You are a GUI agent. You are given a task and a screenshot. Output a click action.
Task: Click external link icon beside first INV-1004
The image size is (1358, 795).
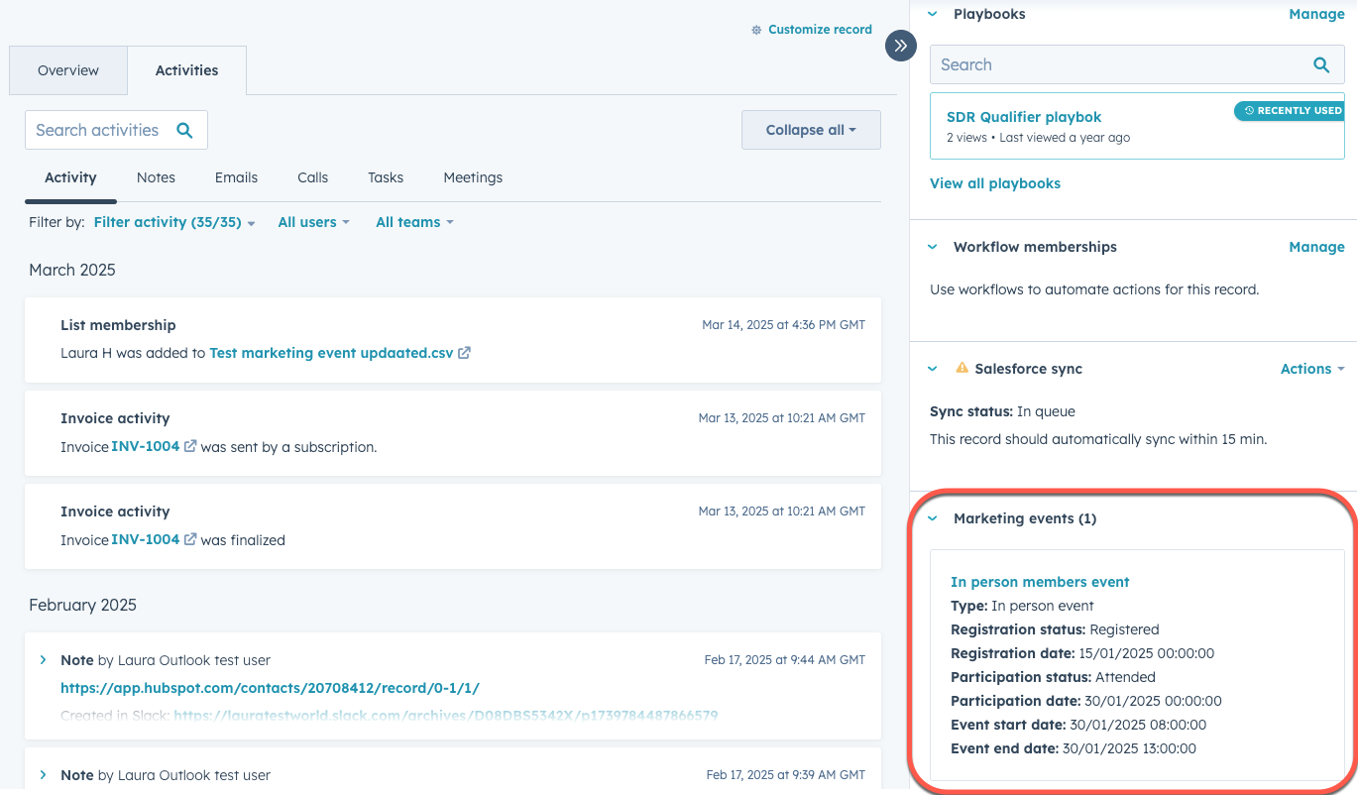(190, 447)
